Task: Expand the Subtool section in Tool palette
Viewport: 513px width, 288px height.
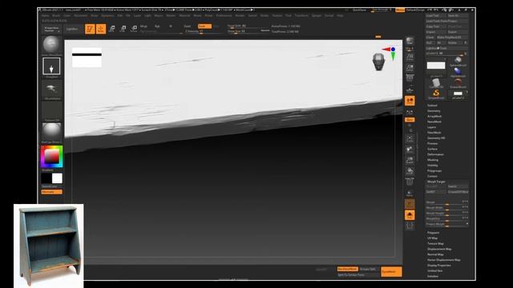Action: click(x=432, y=106)
